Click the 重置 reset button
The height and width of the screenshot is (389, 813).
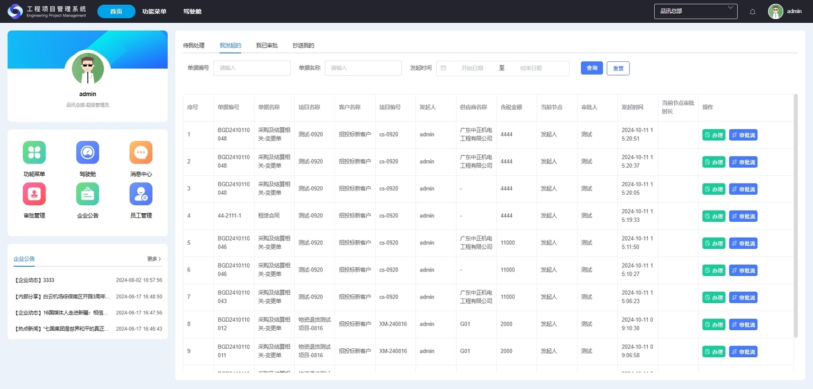pyautogui.click(x=618, y=68)
